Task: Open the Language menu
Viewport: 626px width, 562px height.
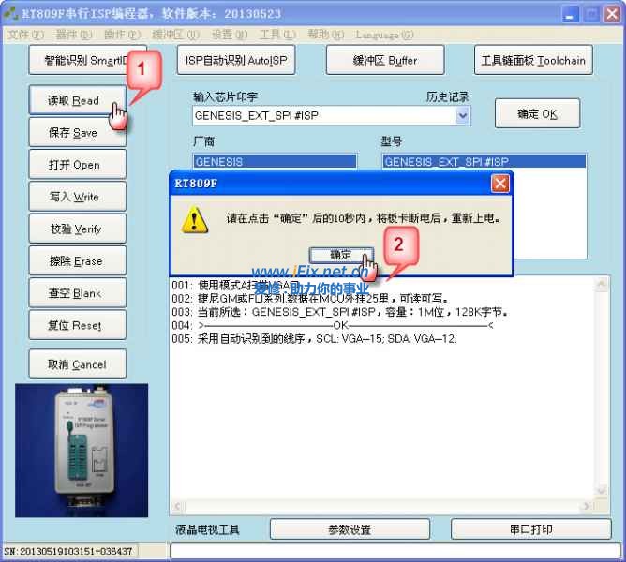Action: (x=384, y=35)
